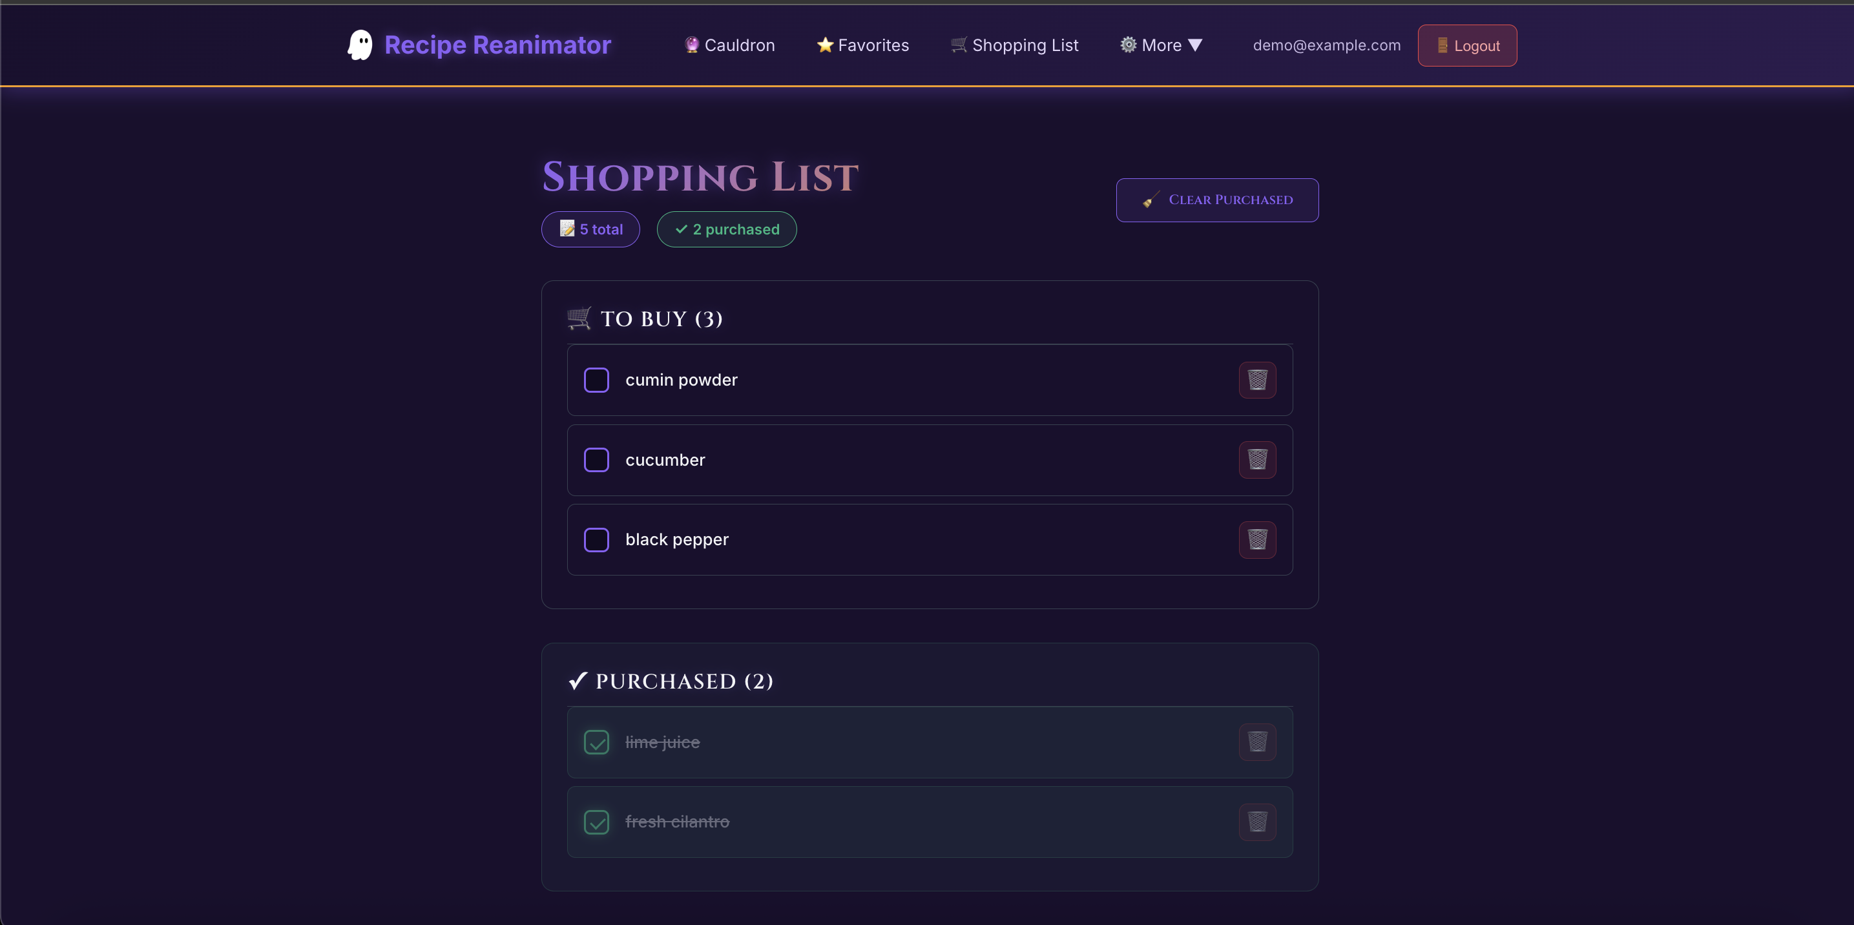Remove black pepper using trash icon
This screenshot has height=925, width=1854.
click(1256, 539)
